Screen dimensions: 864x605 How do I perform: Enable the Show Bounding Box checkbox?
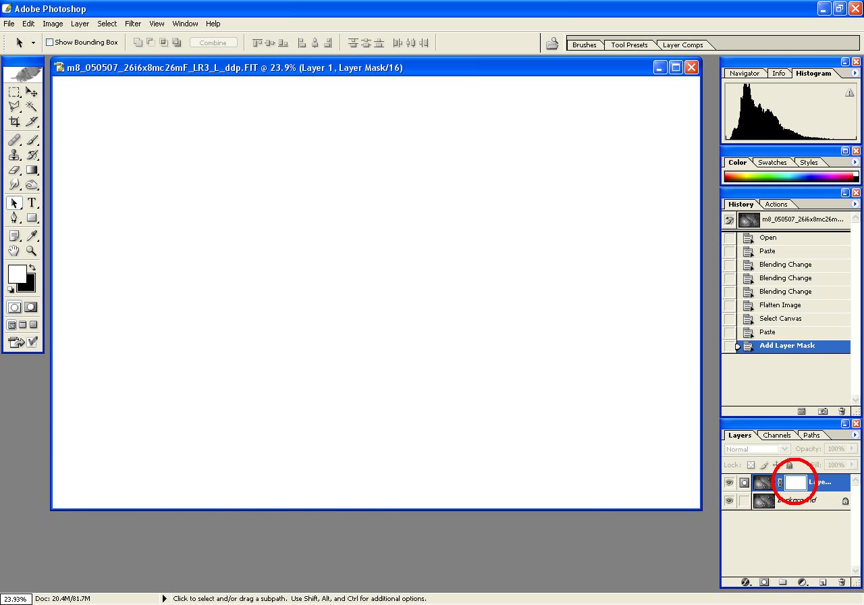49,43
